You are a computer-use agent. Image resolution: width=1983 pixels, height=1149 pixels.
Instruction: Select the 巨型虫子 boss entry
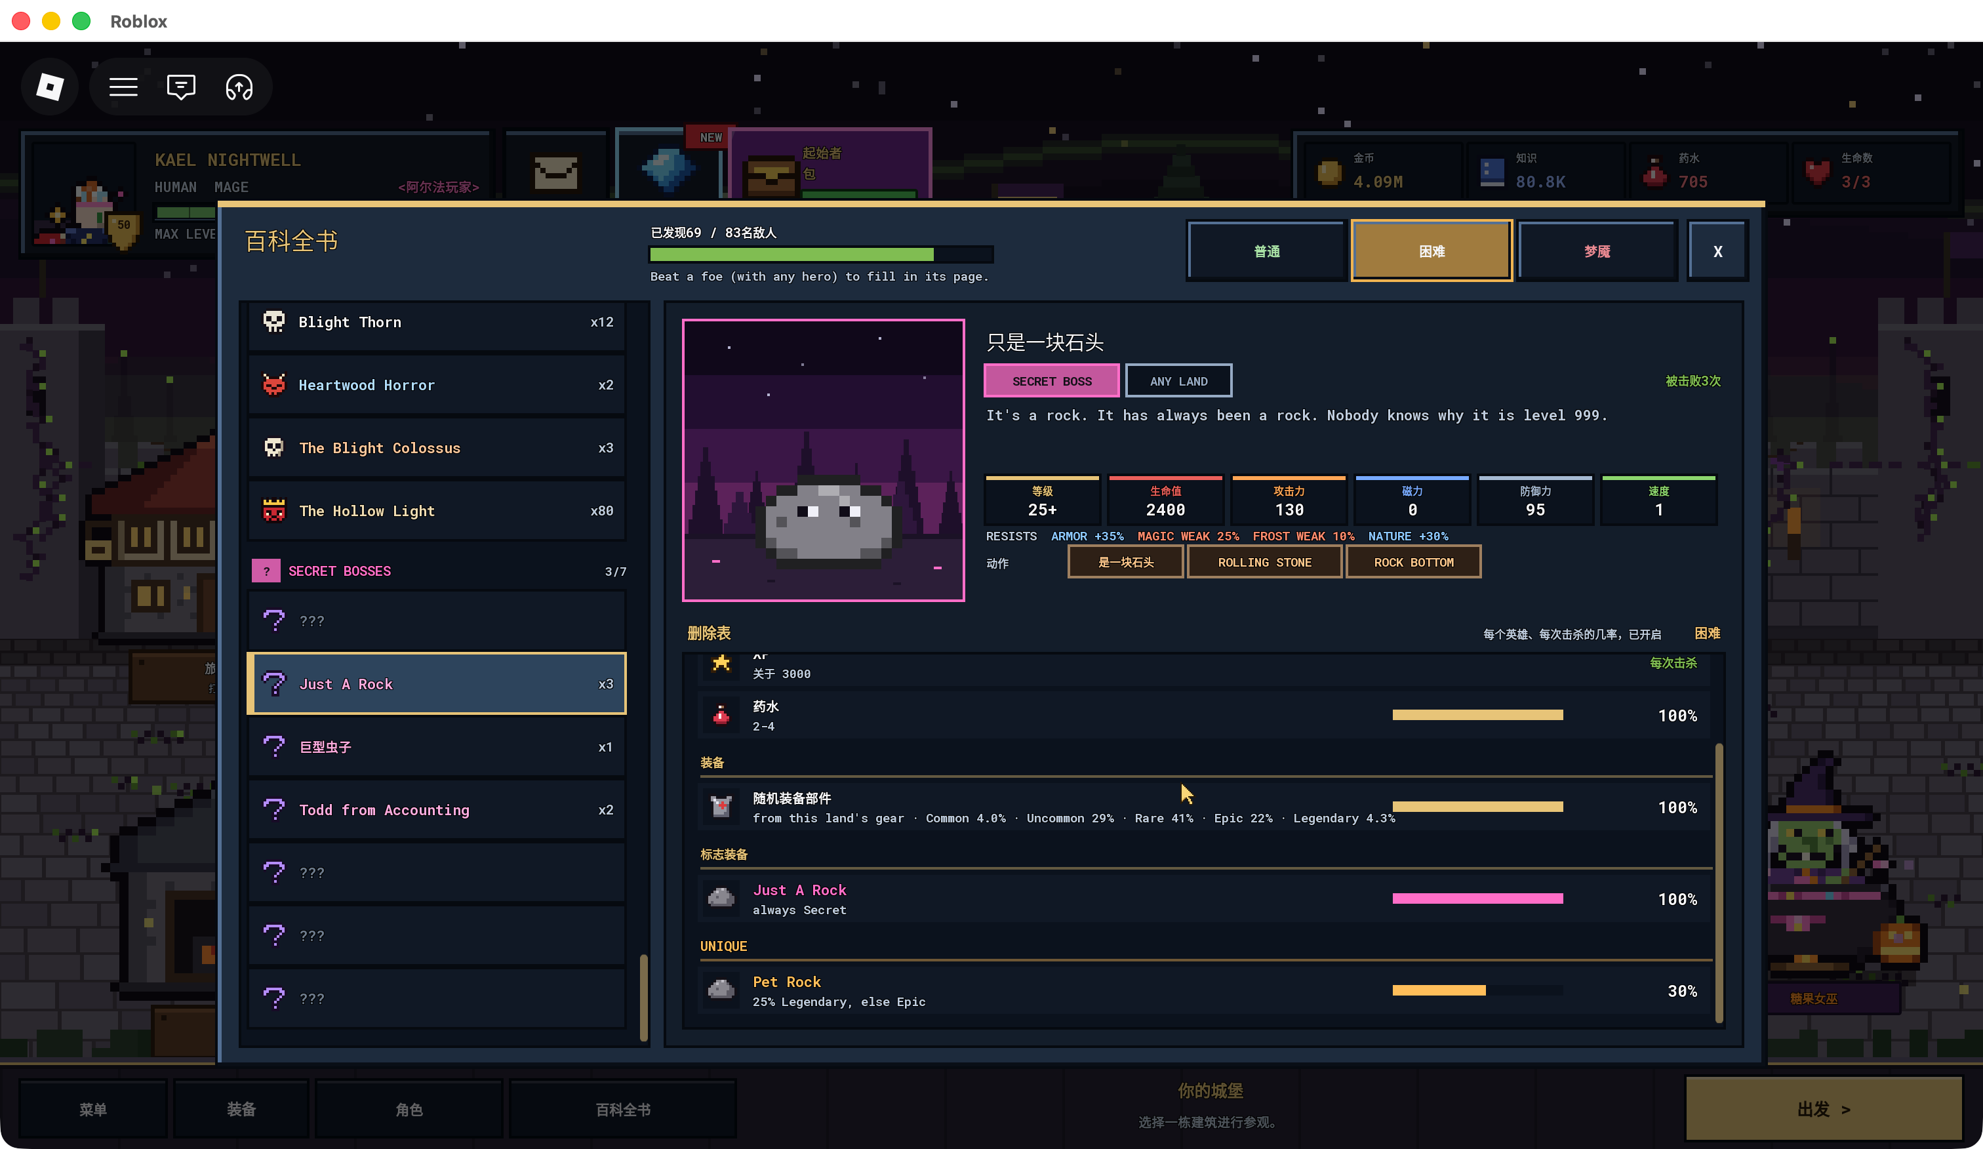(437, 747)
